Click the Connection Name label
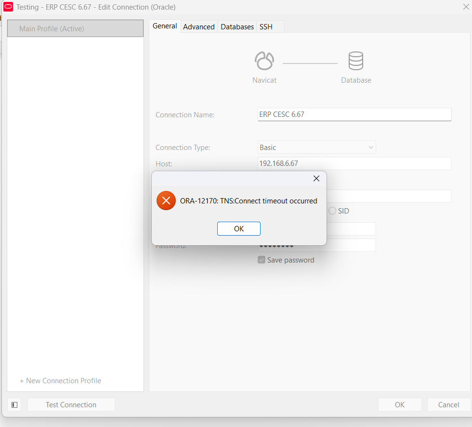 pyautogui.click(x=185, y=115)
